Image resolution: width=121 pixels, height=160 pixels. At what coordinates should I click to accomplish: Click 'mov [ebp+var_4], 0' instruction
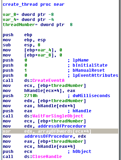[32, 50]
